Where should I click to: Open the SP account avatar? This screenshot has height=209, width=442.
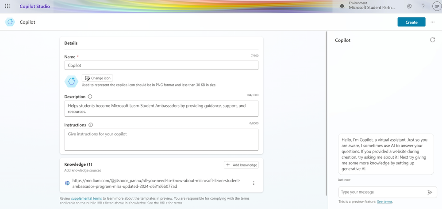437,6
